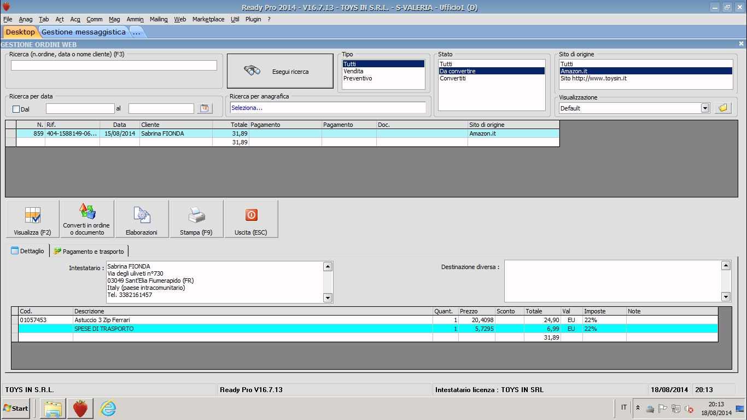This screenshot has width=747, height=420.
Task: Run the search with Esegui ricerca
Action: pyautogui.click(x=280, y=71)
